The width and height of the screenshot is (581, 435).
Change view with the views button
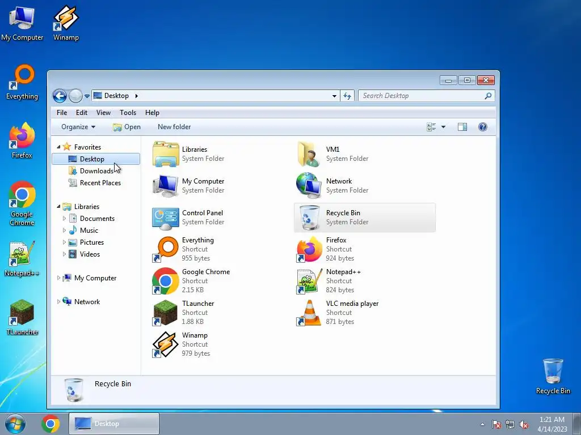coord(431,127)
